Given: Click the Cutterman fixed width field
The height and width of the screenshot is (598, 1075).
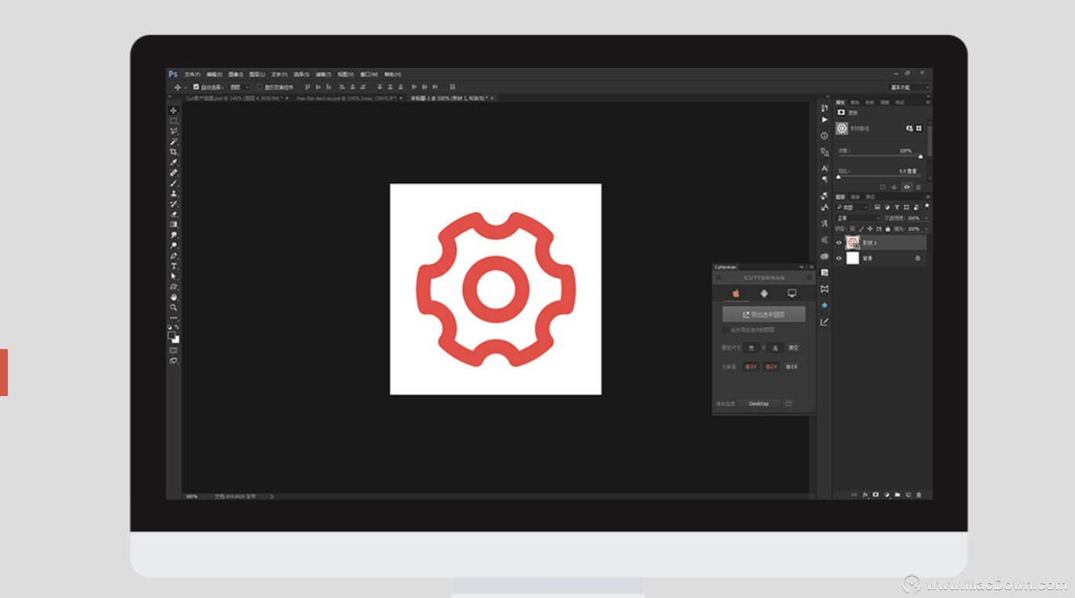Looking at the screenshot, I should pyautogui.click(x=751, y=348).
